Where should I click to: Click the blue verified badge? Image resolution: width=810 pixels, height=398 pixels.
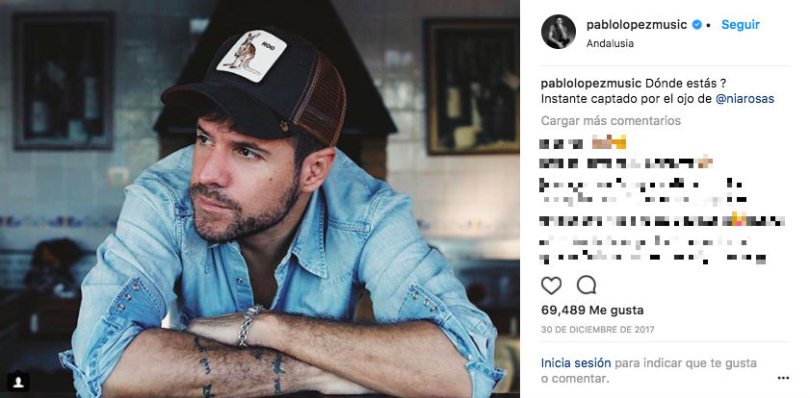(x=697, y=24)
